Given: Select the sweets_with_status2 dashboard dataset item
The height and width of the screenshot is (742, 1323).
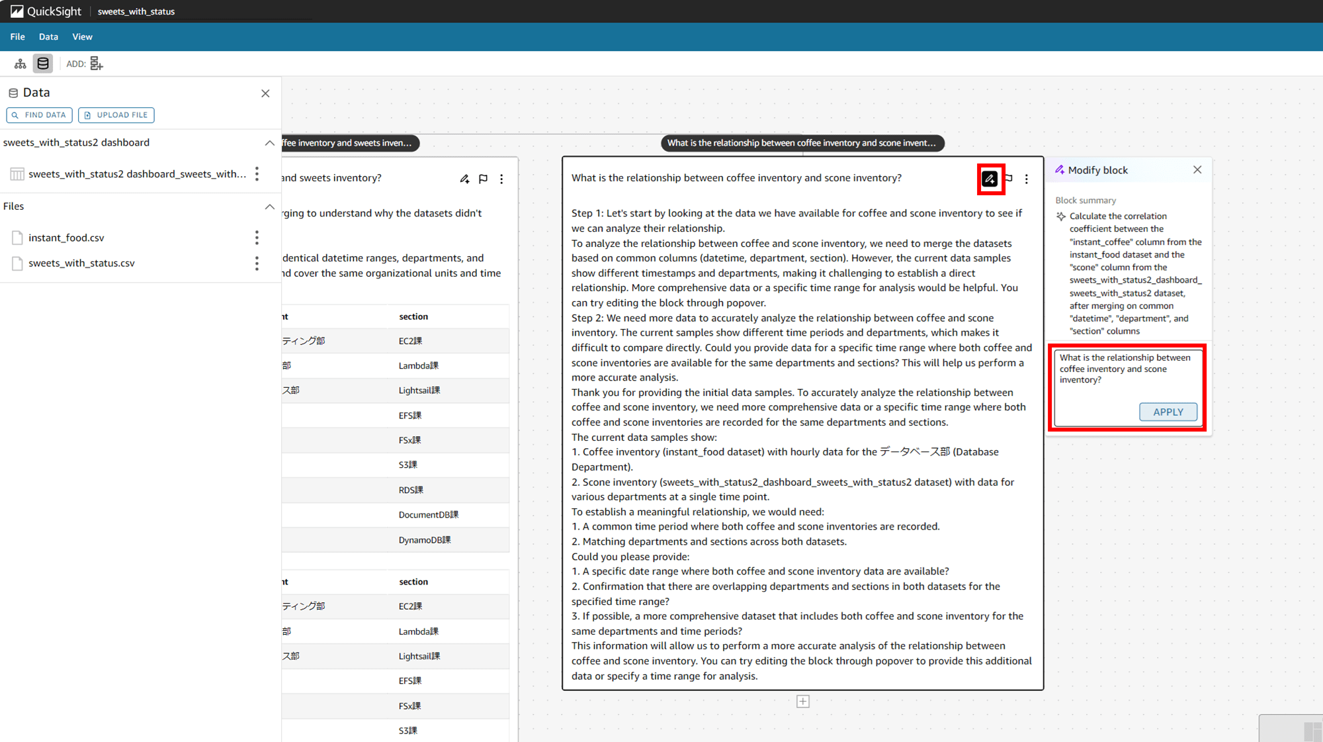Looking at the screenshot, I should click(x=137, y=174).
